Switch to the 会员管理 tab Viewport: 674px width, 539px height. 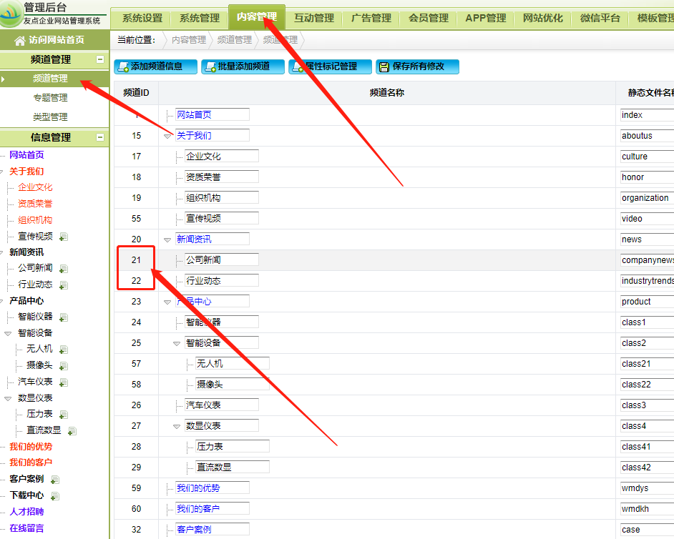click(428, 18)
